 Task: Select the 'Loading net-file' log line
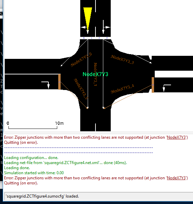click(65, 163)
